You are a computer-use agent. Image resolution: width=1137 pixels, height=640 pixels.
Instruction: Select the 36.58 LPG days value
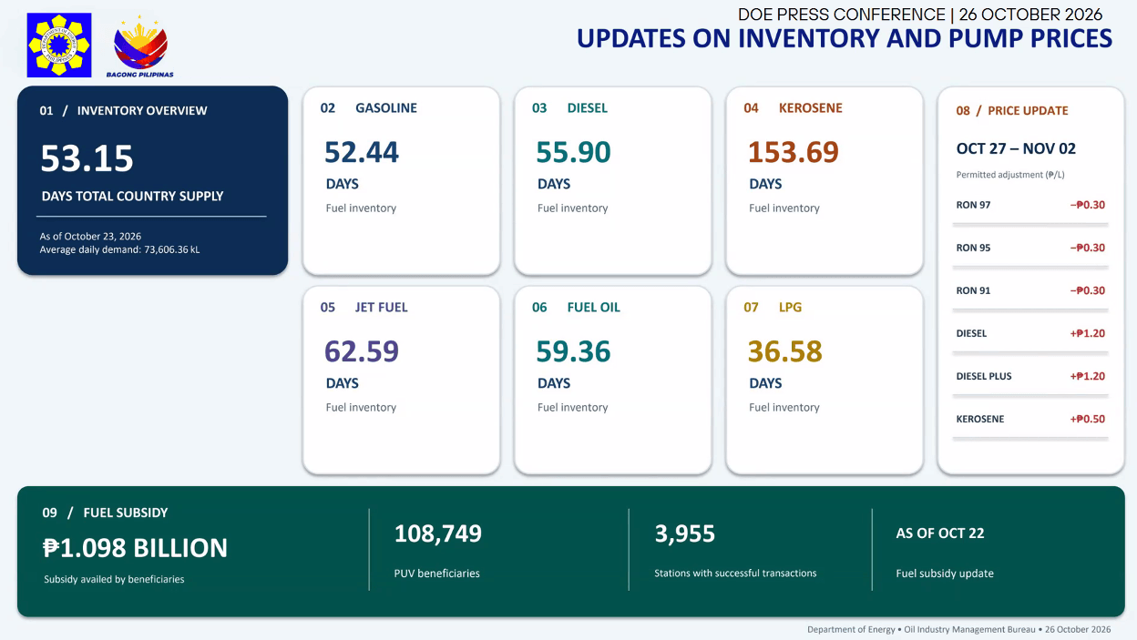(x=784, y=351)
